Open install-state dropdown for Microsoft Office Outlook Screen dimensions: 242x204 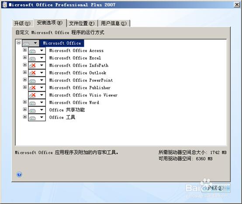pyautogui.click(x=37, y=73)
